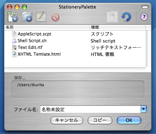Viewport: 156px width, 134px height.
Task: Sort list by the 種類 column header
Action: [117, 27]
